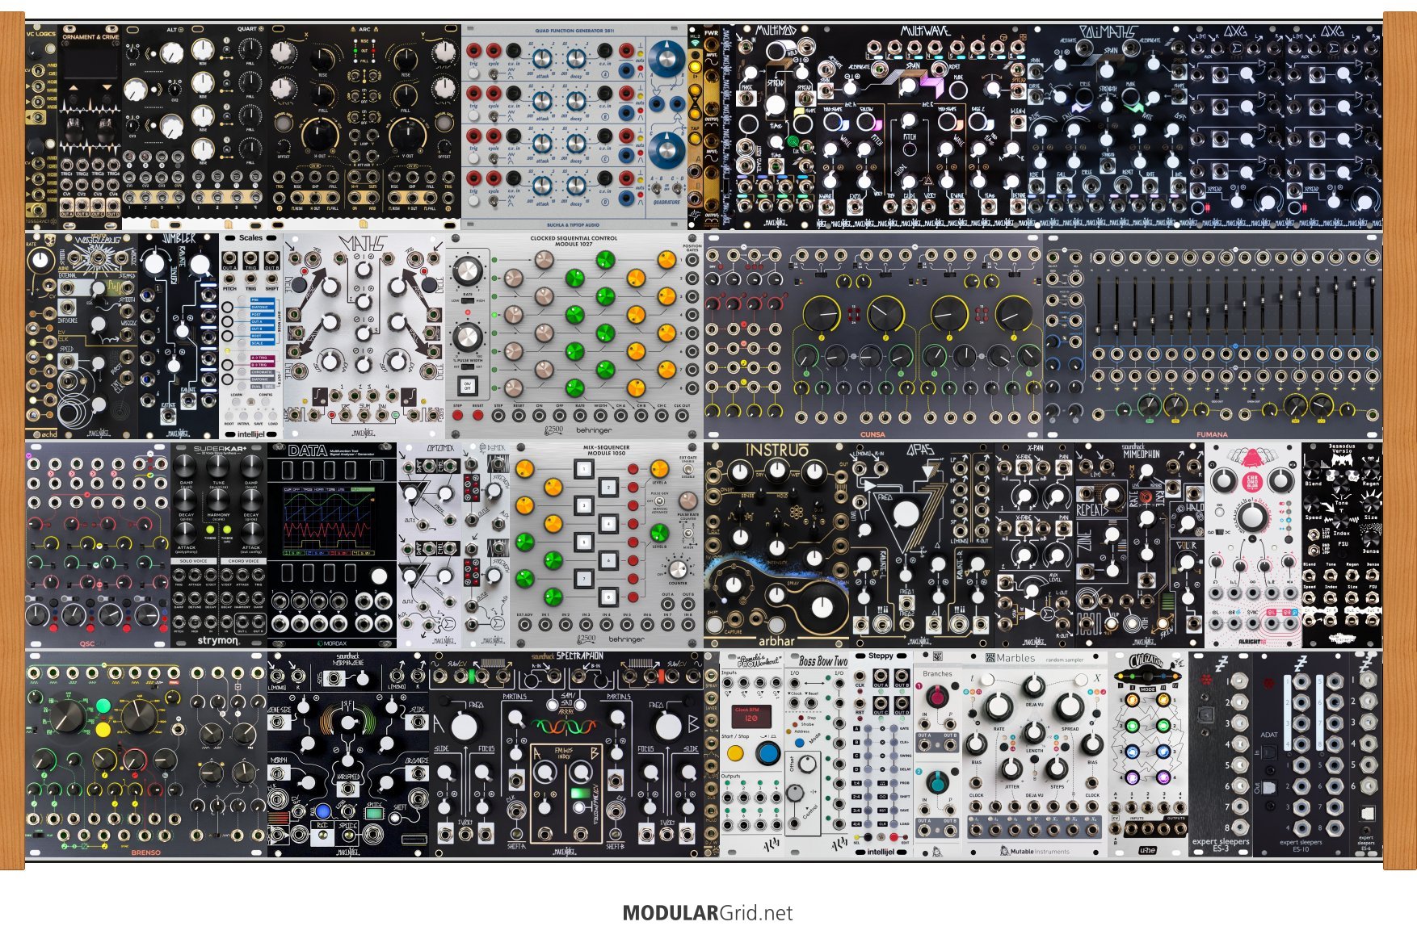Click the large blue encoder on Pamela's PRO Workout
This screenshot has width=1417, height=930.
point(767,753)
